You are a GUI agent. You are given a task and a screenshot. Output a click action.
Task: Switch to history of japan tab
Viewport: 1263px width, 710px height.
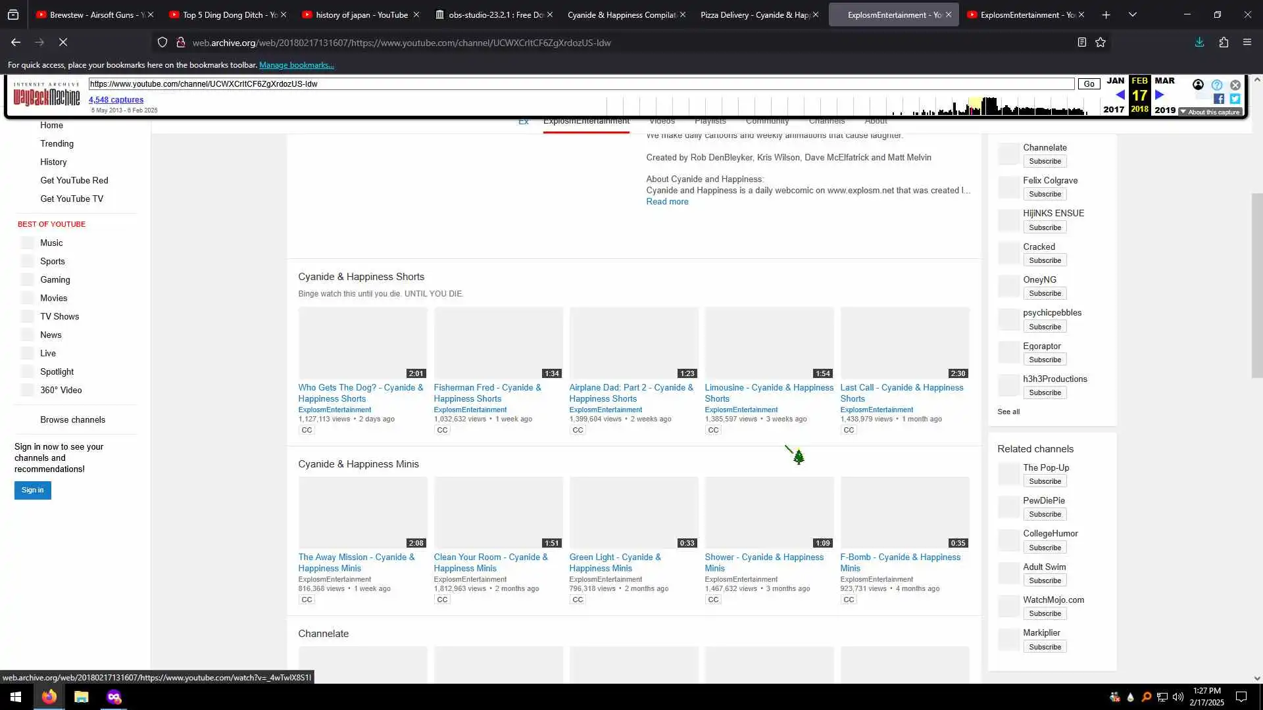click(360, 14)
